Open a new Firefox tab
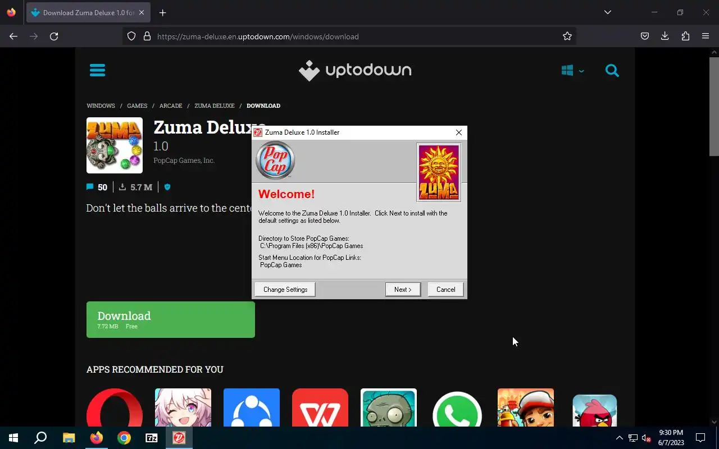 click(x=162, y=13)
